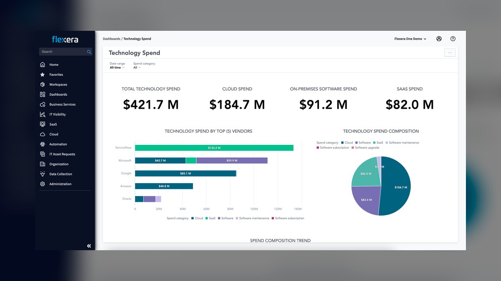Open the user account profile icon

(x=439, y=39)
